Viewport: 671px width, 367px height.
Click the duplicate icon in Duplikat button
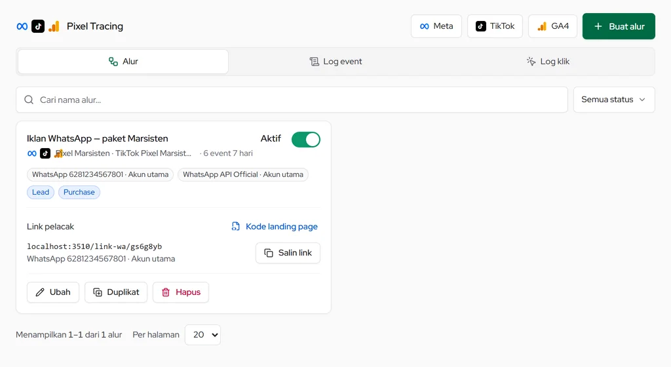pyautogui.click(x=98, y=292)
